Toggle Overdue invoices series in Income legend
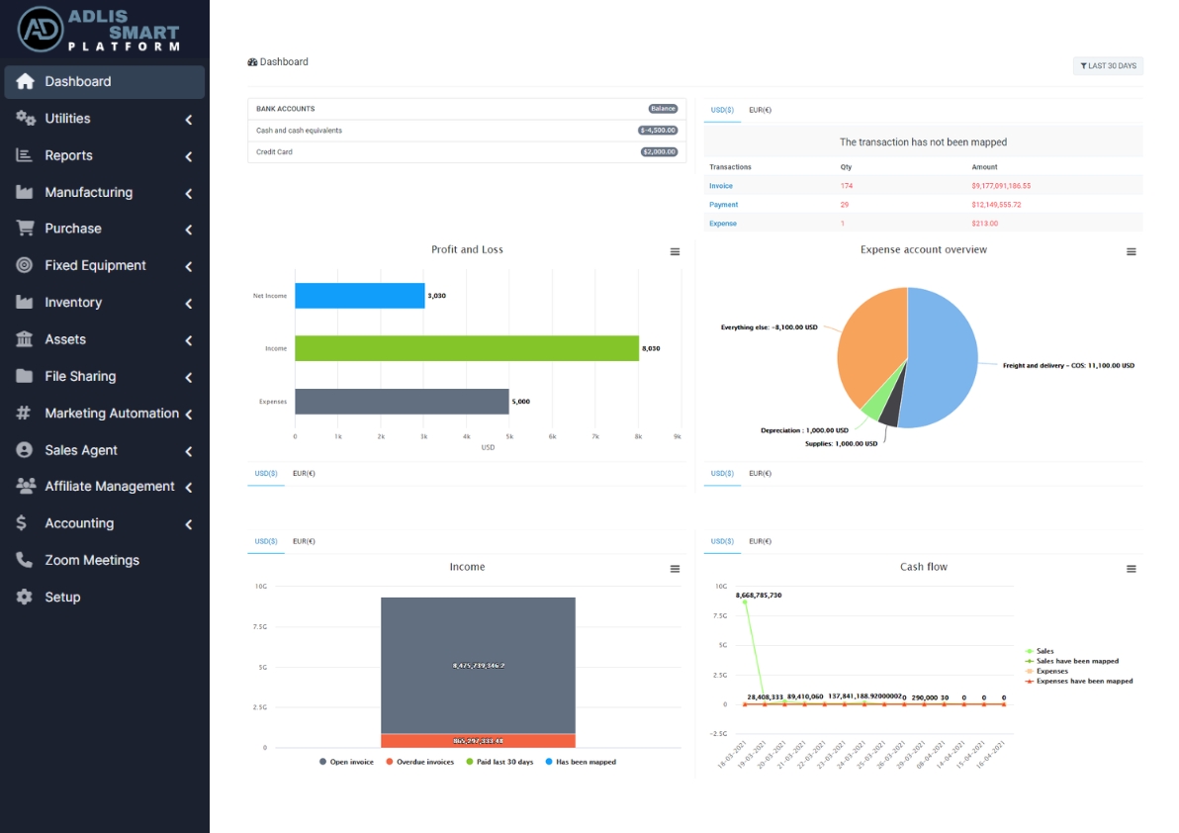This screenshot has height=833, width=1179. [x=422, y=762]
